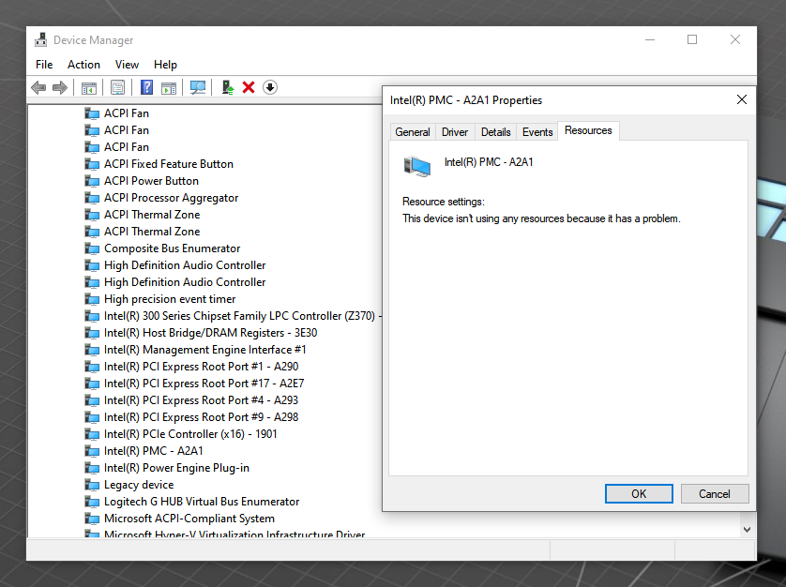Select Microsoft ACPI-Compliant System
The image size is (786, 587).
point(189,519)
